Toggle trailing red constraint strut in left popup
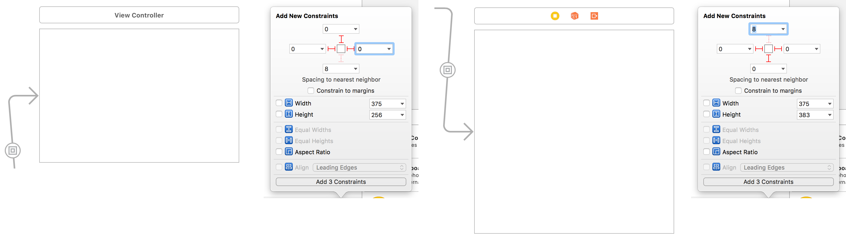The height and width of the screenshot is (239, 846). [351, 49]
